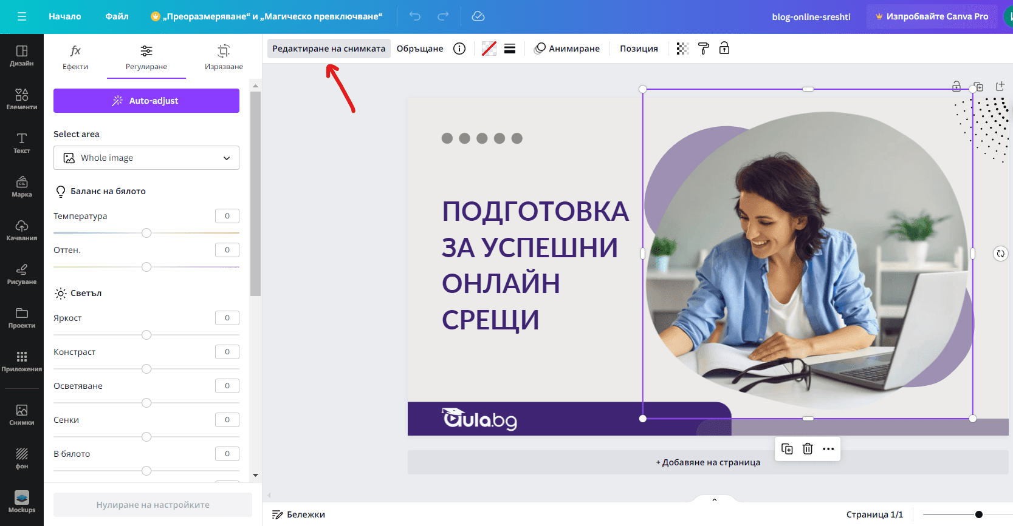The height and width of the screenshot is (526, 1013).
Task: Click lock page icon above canvas
Action: [956, 87]
